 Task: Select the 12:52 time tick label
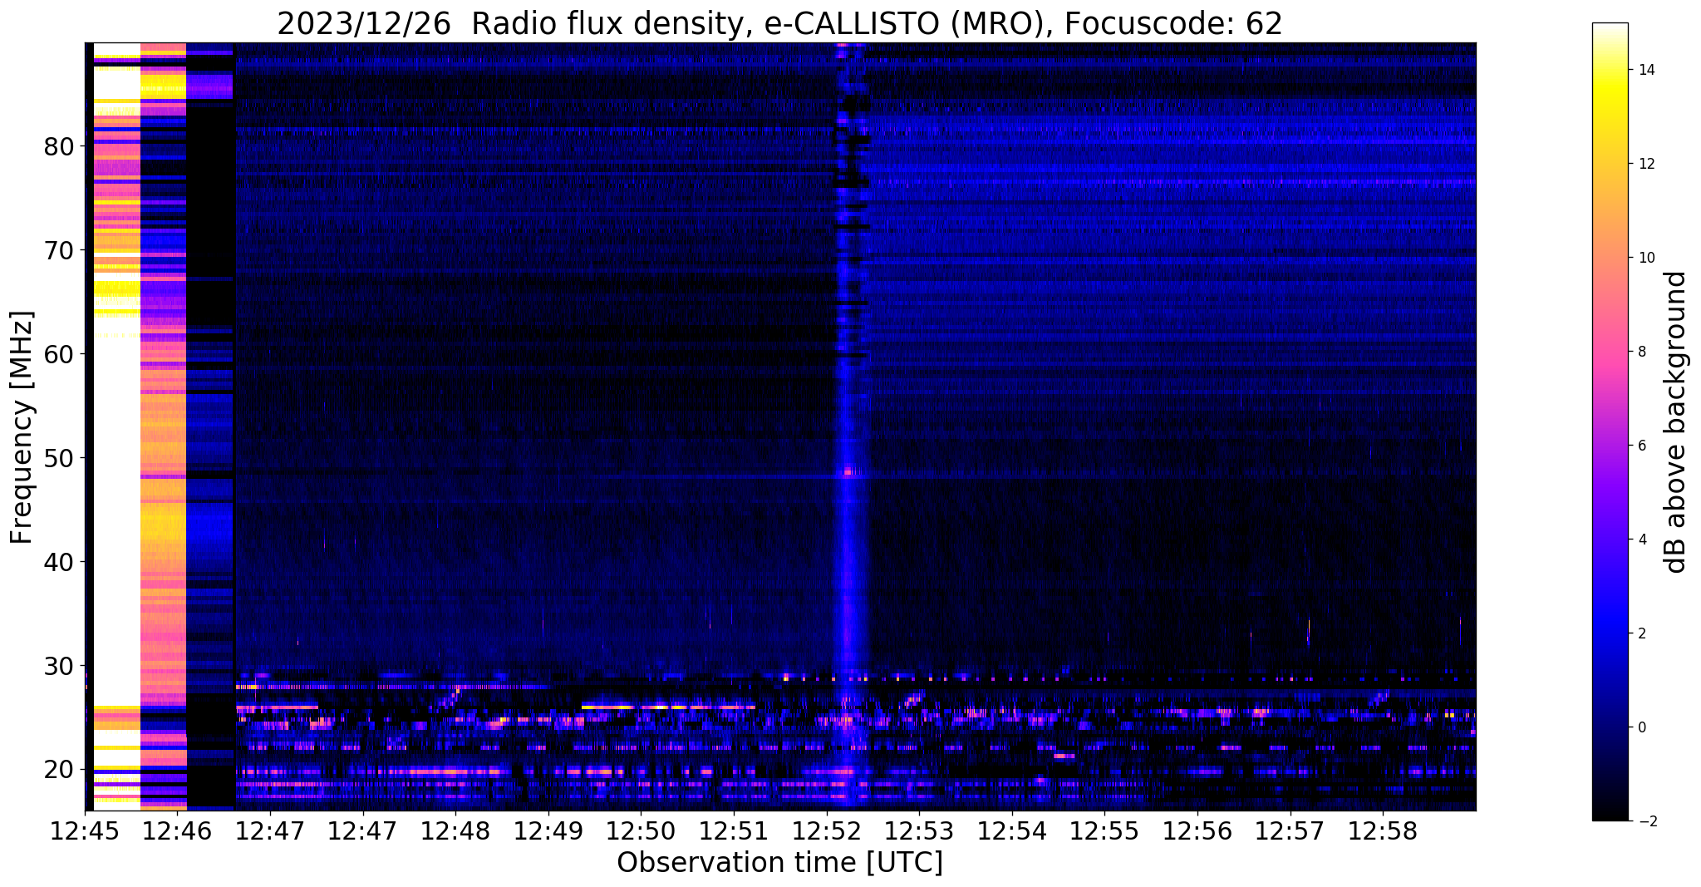pyautogui.click(x=825, y=830)
